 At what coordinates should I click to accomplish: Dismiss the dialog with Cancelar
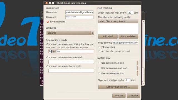click(x=133, y=96)
